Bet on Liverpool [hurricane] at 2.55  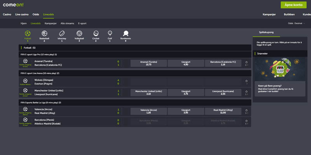(223, 93)
